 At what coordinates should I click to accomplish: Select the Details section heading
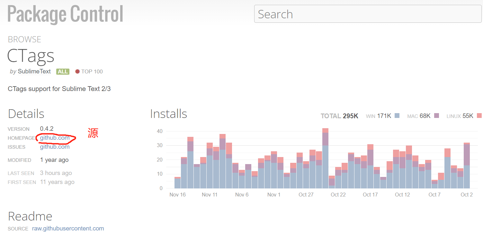tap(26, 114)
